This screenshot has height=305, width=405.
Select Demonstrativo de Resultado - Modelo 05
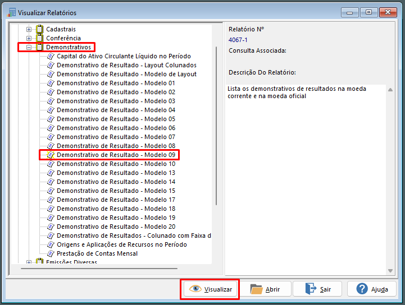tap(116, 119)
